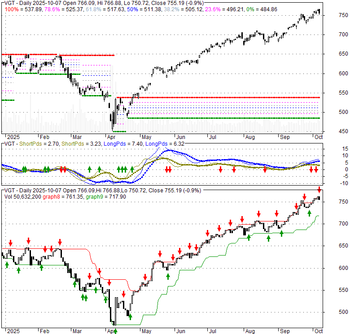Viewport: 350px width, 334px height.
Task: Click the long green 0% Fibonacci level line
Action: (223, 118)
